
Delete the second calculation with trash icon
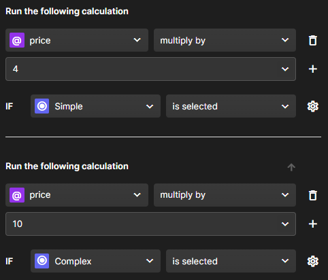coord(313,195)
